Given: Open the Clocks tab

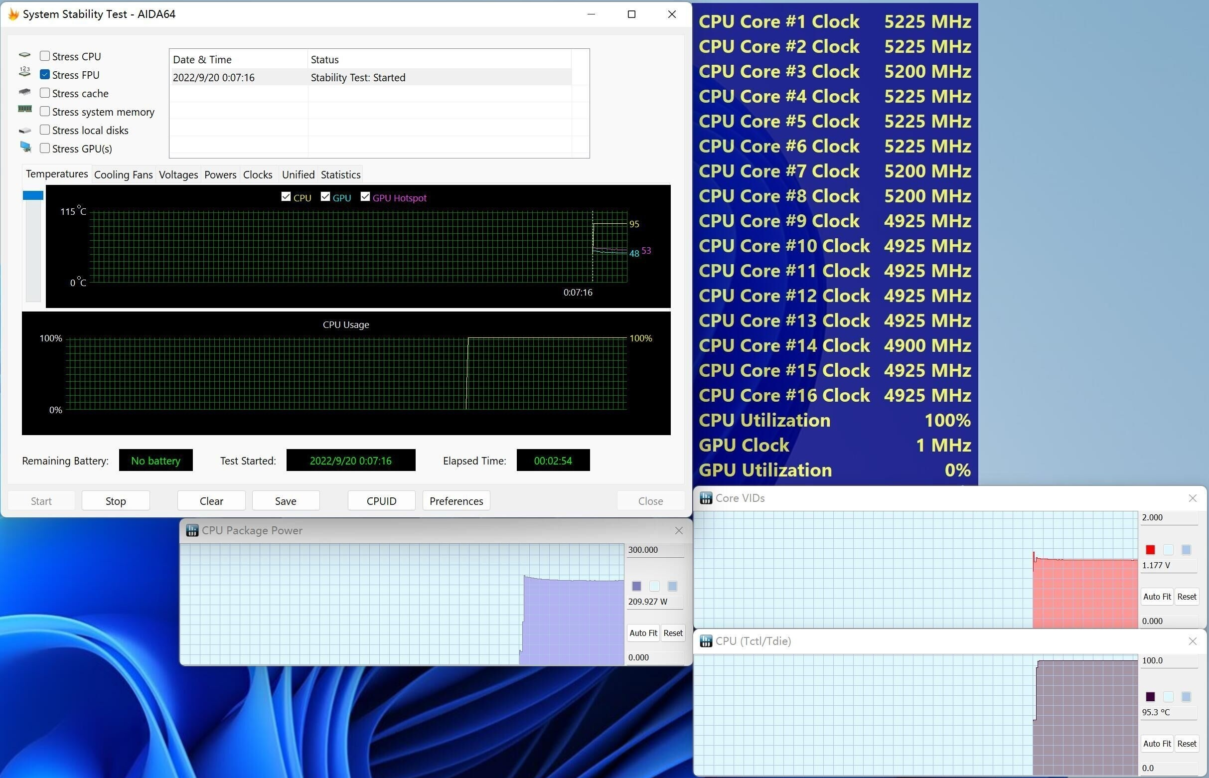Looking at the screenshot, I should pyautogui.click(x=258, y=175).
